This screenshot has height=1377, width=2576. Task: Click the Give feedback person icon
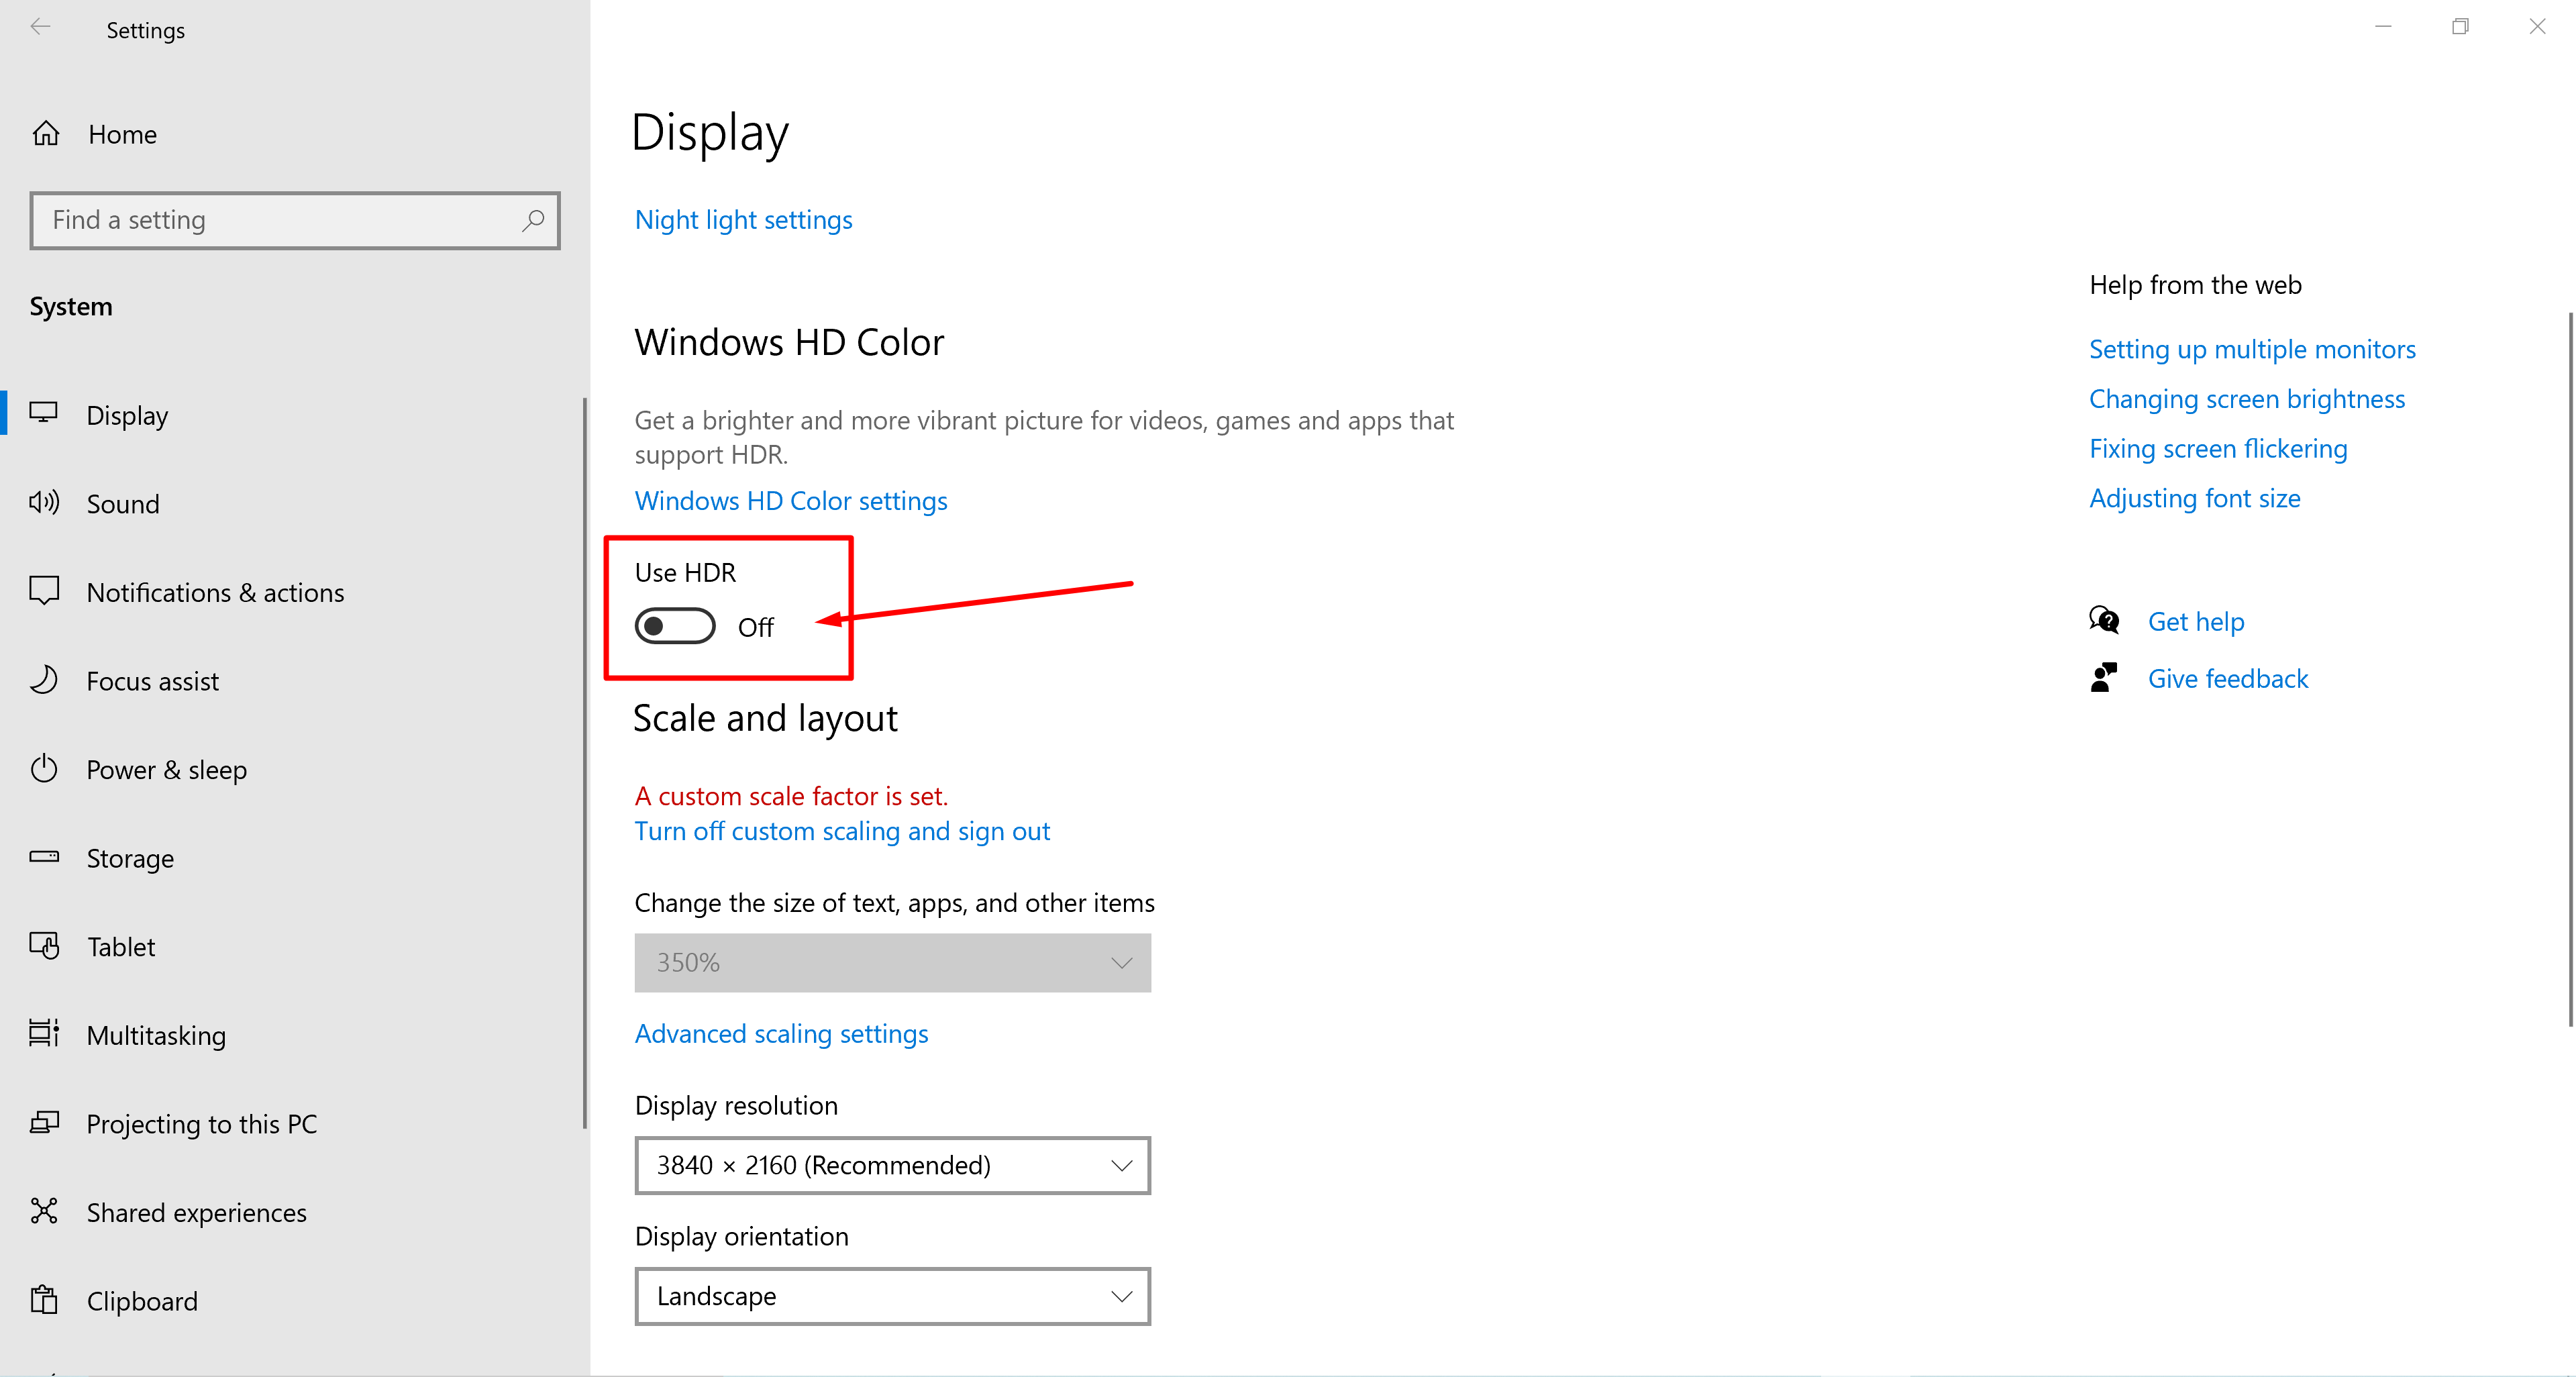tap(2104, 677)
